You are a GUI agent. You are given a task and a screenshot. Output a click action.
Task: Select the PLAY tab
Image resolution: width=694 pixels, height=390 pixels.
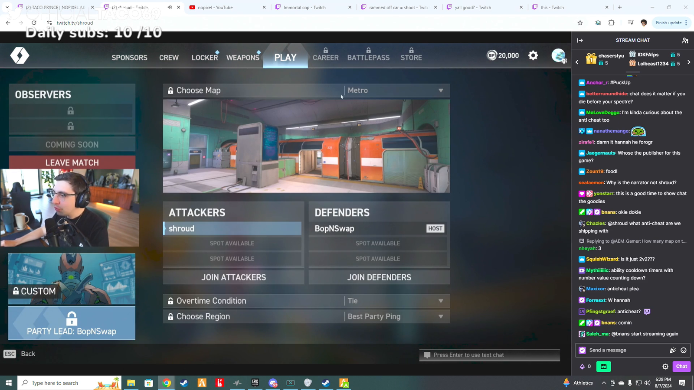[x=285, y=57]
